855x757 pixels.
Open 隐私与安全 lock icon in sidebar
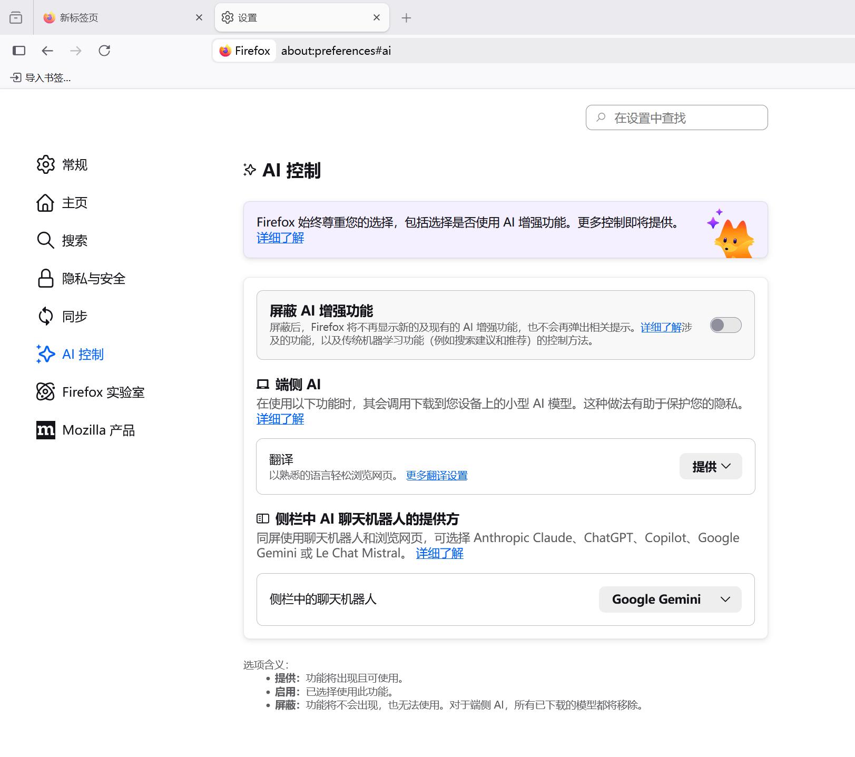click(x=45, y=279)
